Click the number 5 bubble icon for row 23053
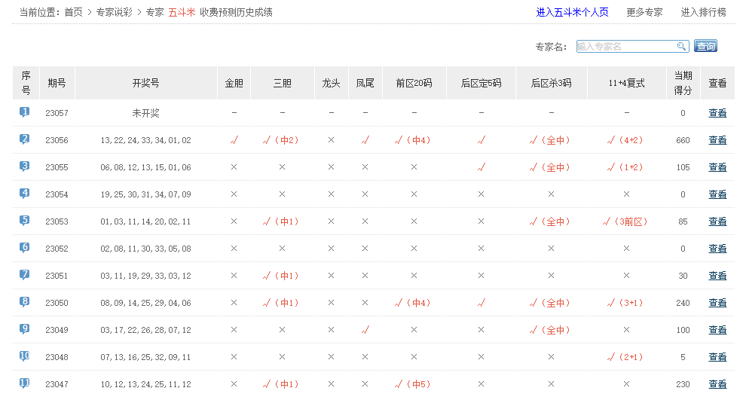Viewport: 743px width, 397px height. point(25,221)
